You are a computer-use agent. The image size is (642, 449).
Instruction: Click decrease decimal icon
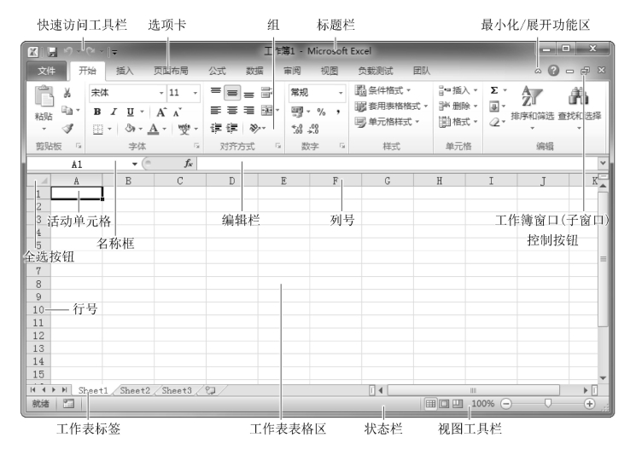point(313,130)
